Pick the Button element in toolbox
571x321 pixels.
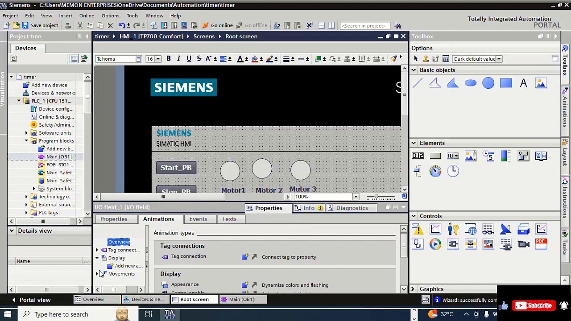435,156
